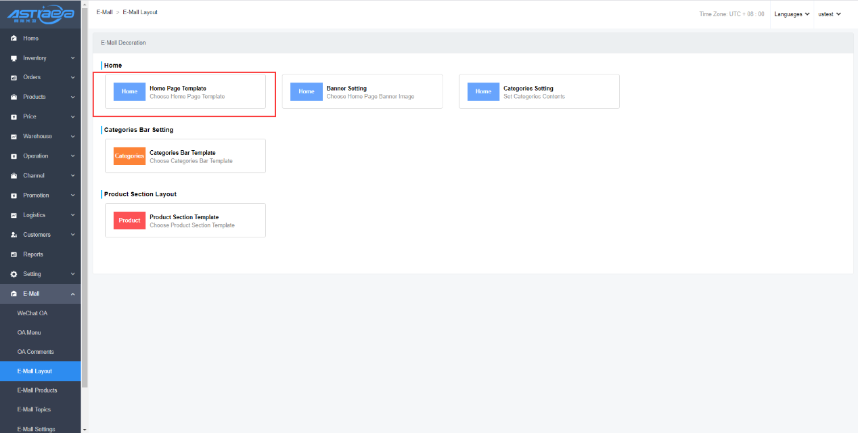The width and height of the screenshot is (858, 433).
Task: Open the ustest user dropdown
Action: tap(829, 14)
